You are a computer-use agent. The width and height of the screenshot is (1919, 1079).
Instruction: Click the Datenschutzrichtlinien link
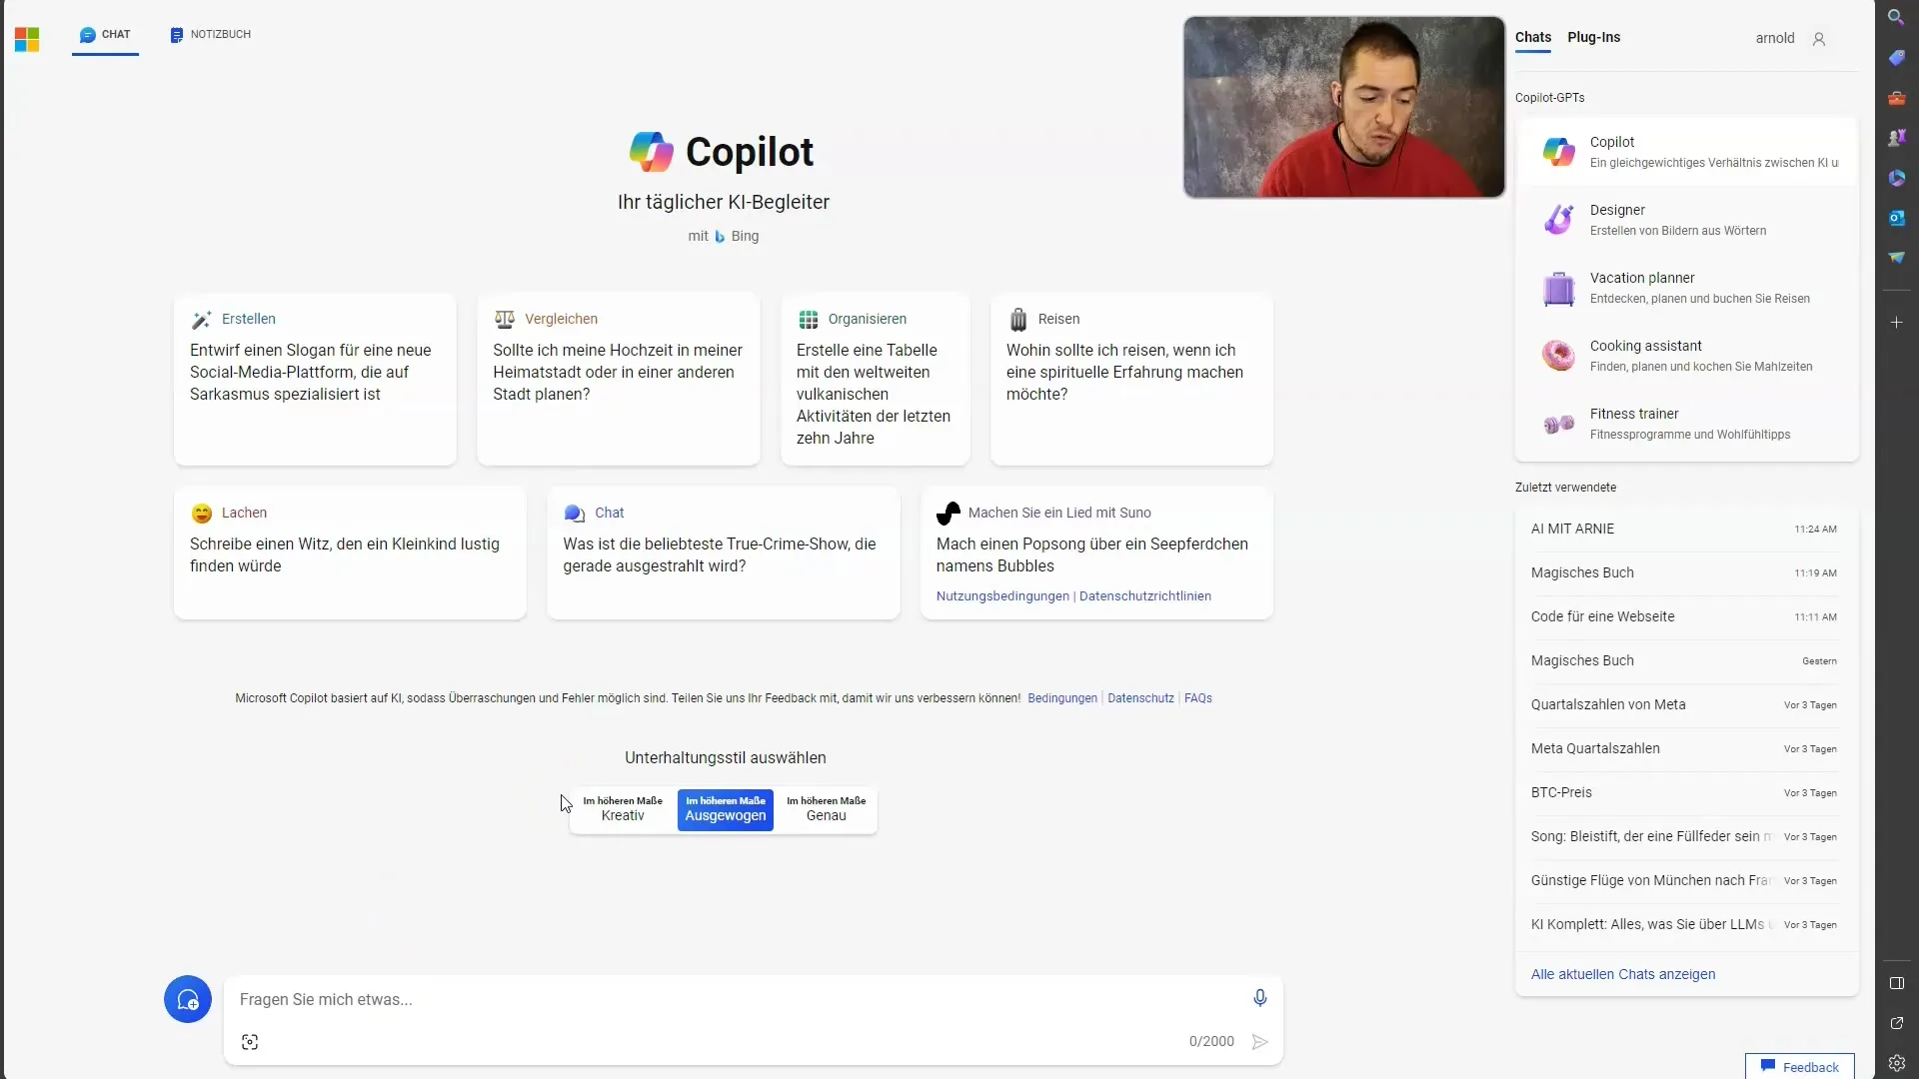(x=1144, y=595)
